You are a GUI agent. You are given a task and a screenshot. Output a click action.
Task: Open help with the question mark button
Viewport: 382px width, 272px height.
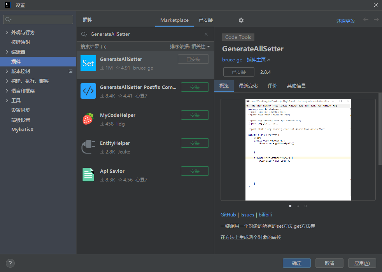point(10,263)
